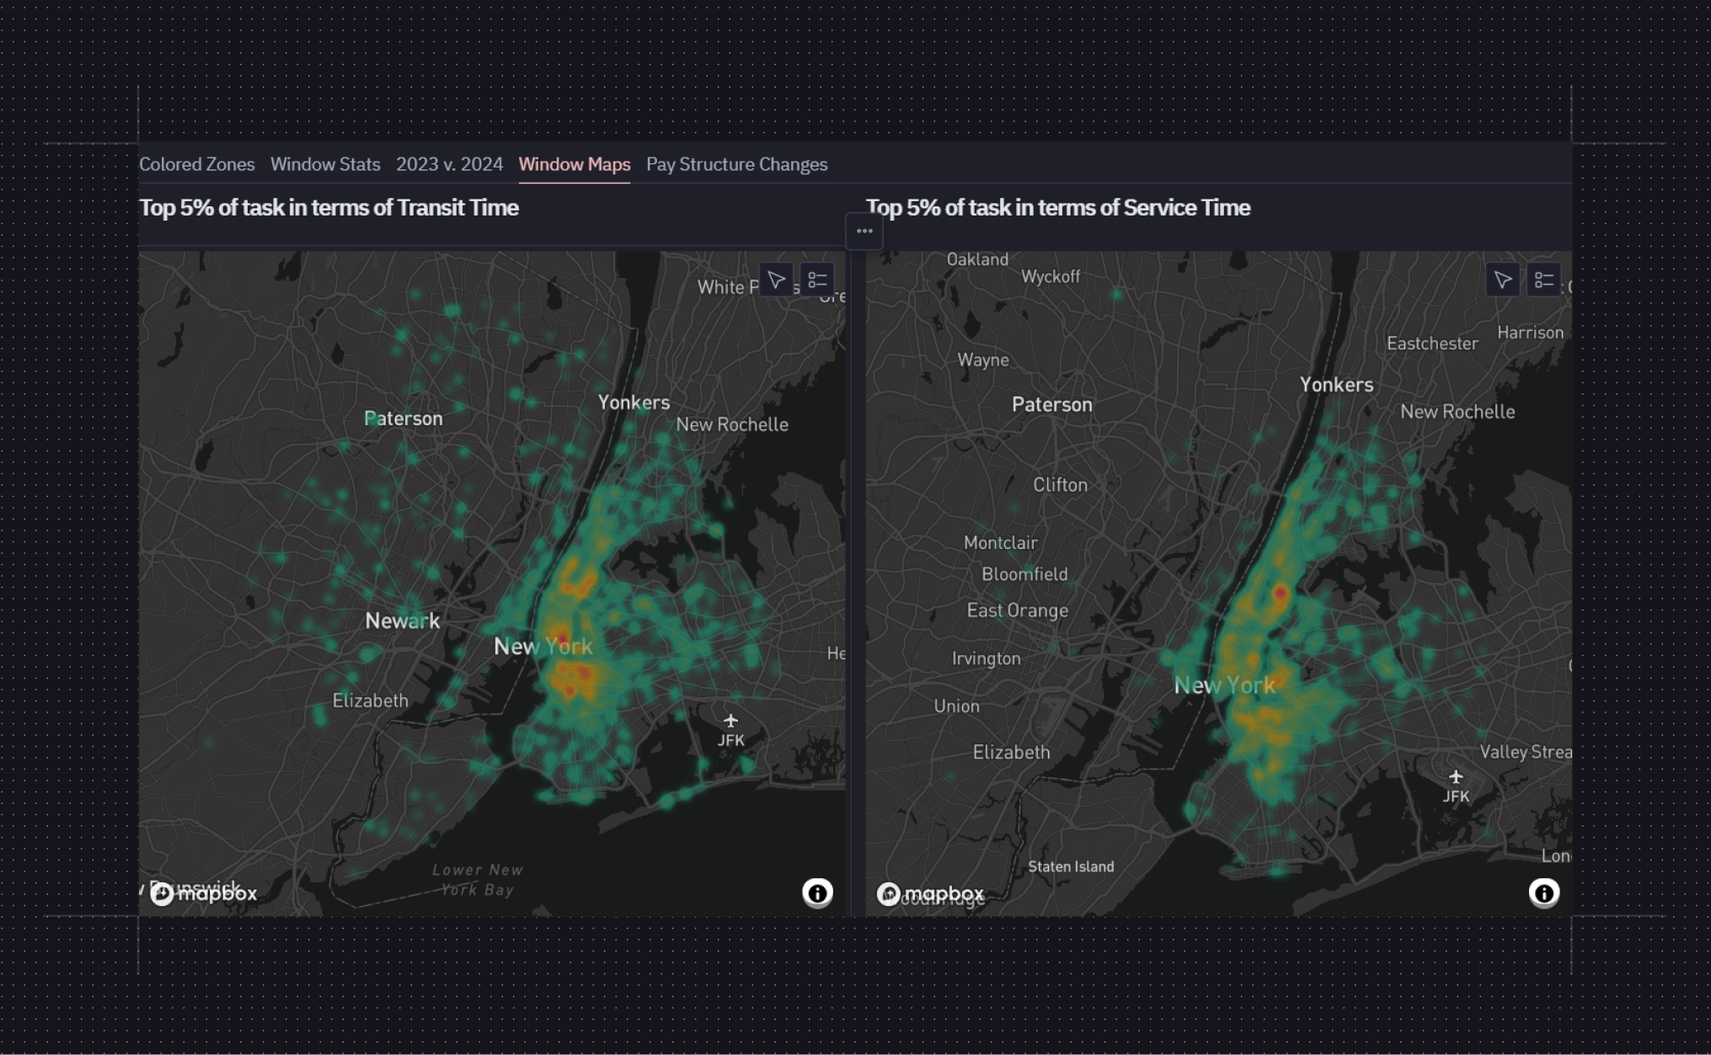Select the Window Maps tab

pos(575,164)
